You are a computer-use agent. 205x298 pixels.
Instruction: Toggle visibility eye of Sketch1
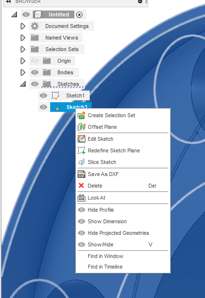[43, 95]
